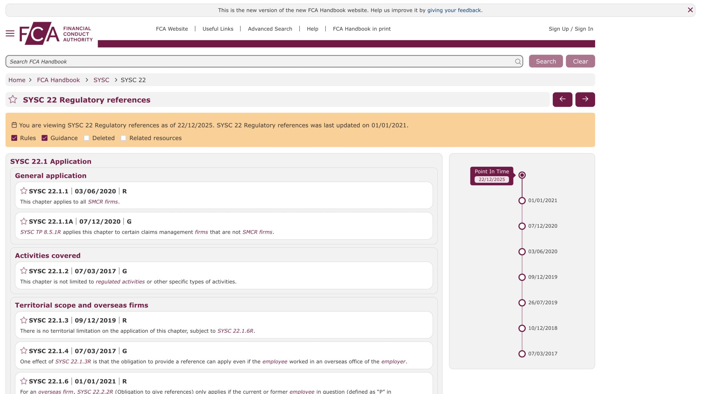Open Advanced Search
The width and height of the screenshot is (701, 394).
coord(270,29)
